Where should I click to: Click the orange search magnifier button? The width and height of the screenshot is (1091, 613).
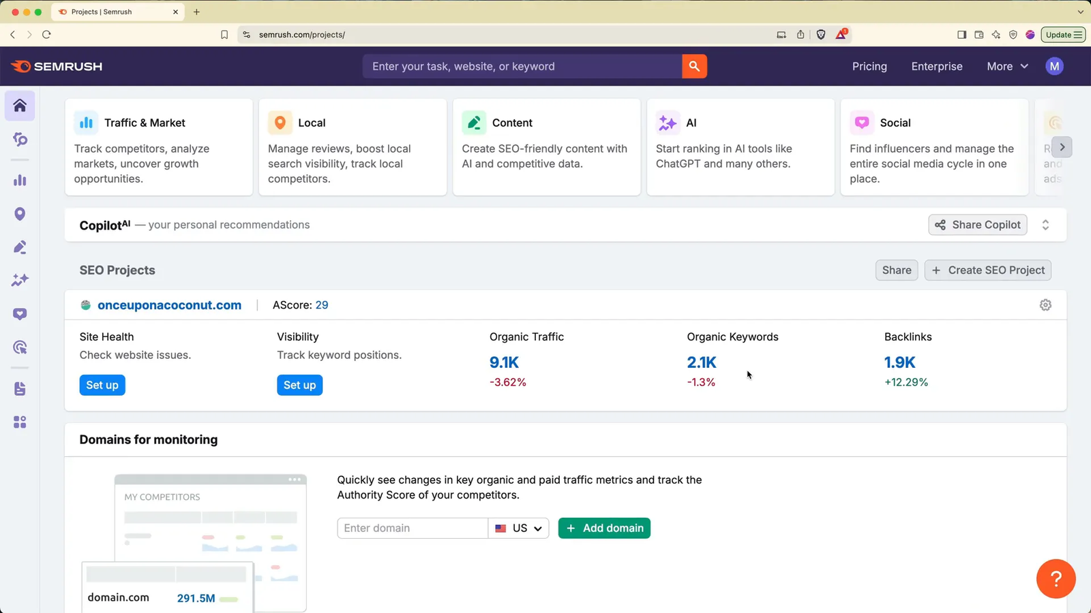pos(694,66)
